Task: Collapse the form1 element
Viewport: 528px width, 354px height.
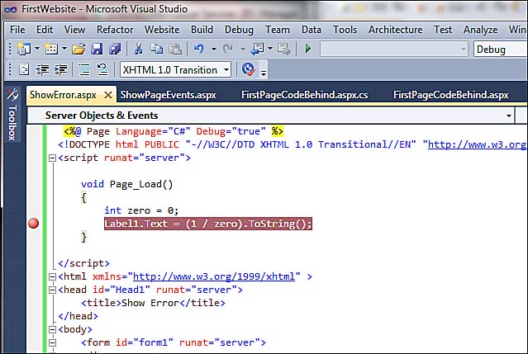Action: click(52, 342)
